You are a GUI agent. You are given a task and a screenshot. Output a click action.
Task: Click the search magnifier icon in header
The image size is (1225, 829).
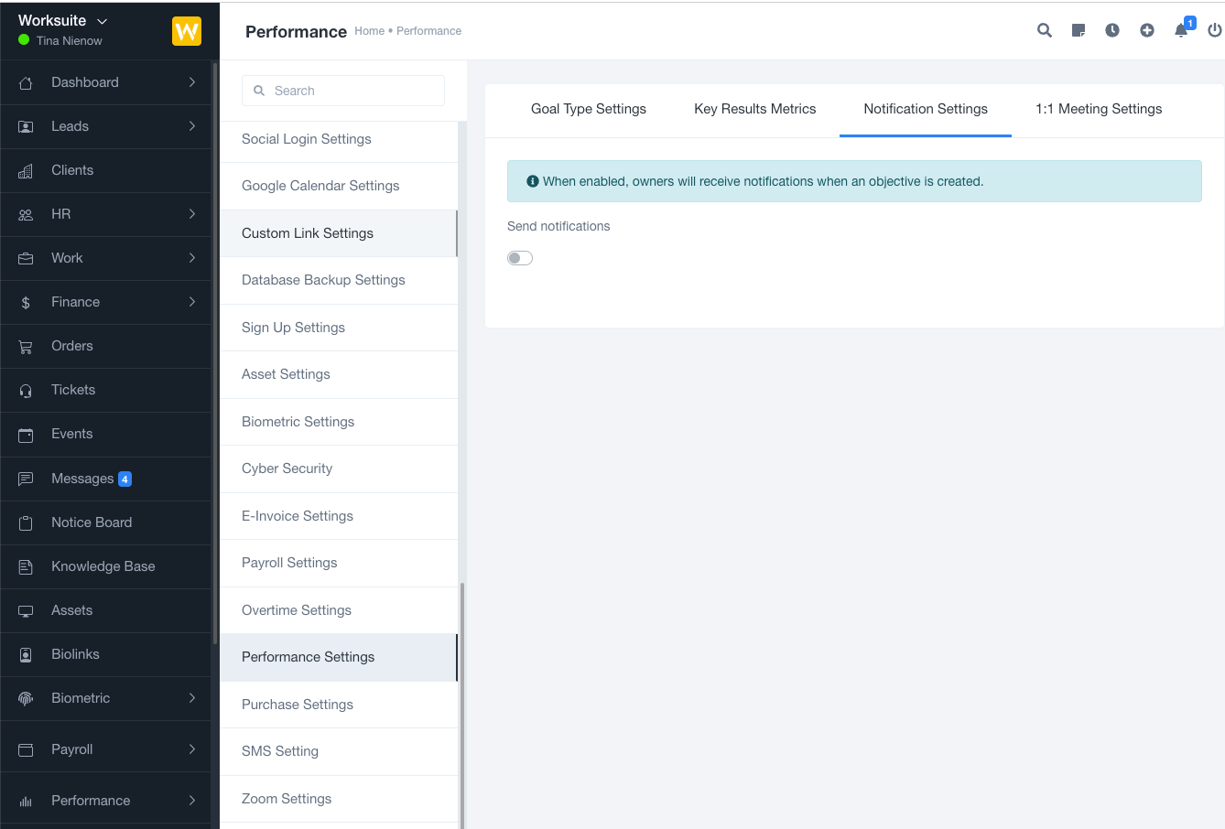[x=1044, y=30]
